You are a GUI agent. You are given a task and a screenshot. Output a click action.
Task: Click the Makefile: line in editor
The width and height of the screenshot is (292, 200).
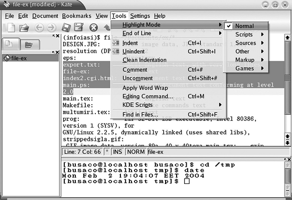[78, 105]
